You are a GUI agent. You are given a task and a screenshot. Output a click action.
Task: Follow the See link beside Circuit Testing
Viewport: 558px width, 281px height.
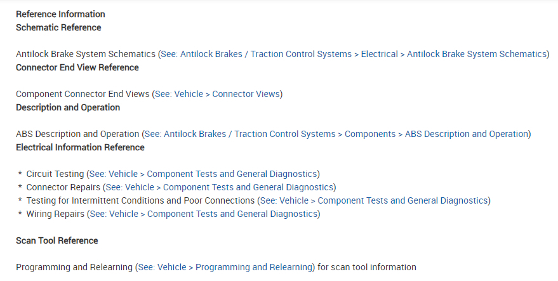pos(203,174)
